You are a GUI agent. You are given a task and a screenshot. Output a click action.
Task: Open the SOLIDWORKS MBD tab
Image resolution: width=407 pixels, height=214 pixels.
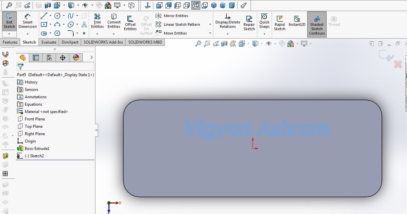tap(145, 42)
